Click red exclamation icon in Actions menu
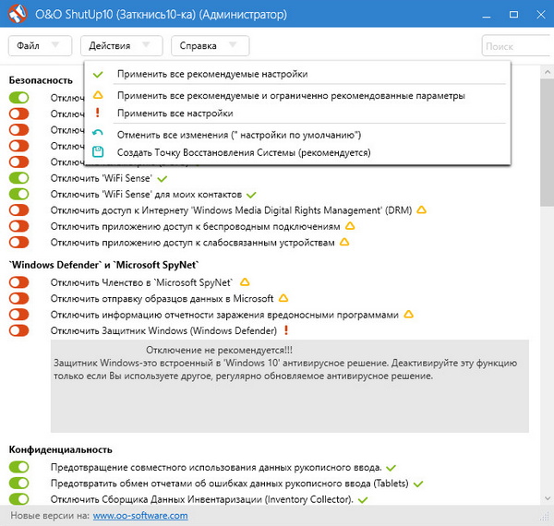 [x=98, y=113]
